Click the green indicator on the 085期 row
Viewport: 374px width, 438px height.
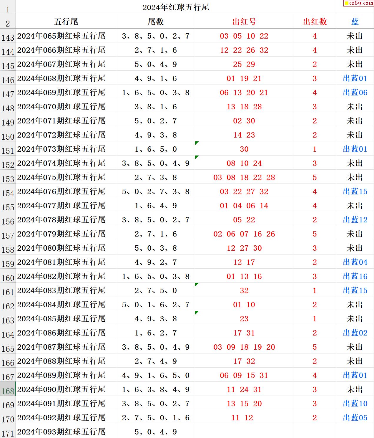(x=197, y=313)
